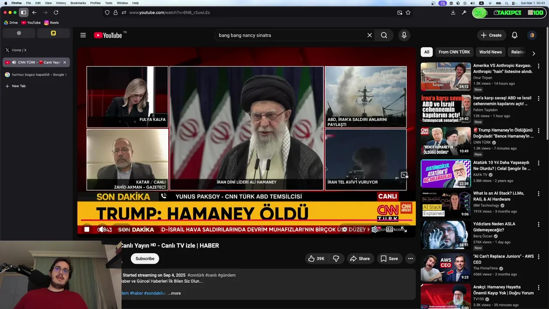Image resolution: width=549 pixels, height=309 pixels.
Task: Open the wrench developer tools icon
Action: (464, 12)
